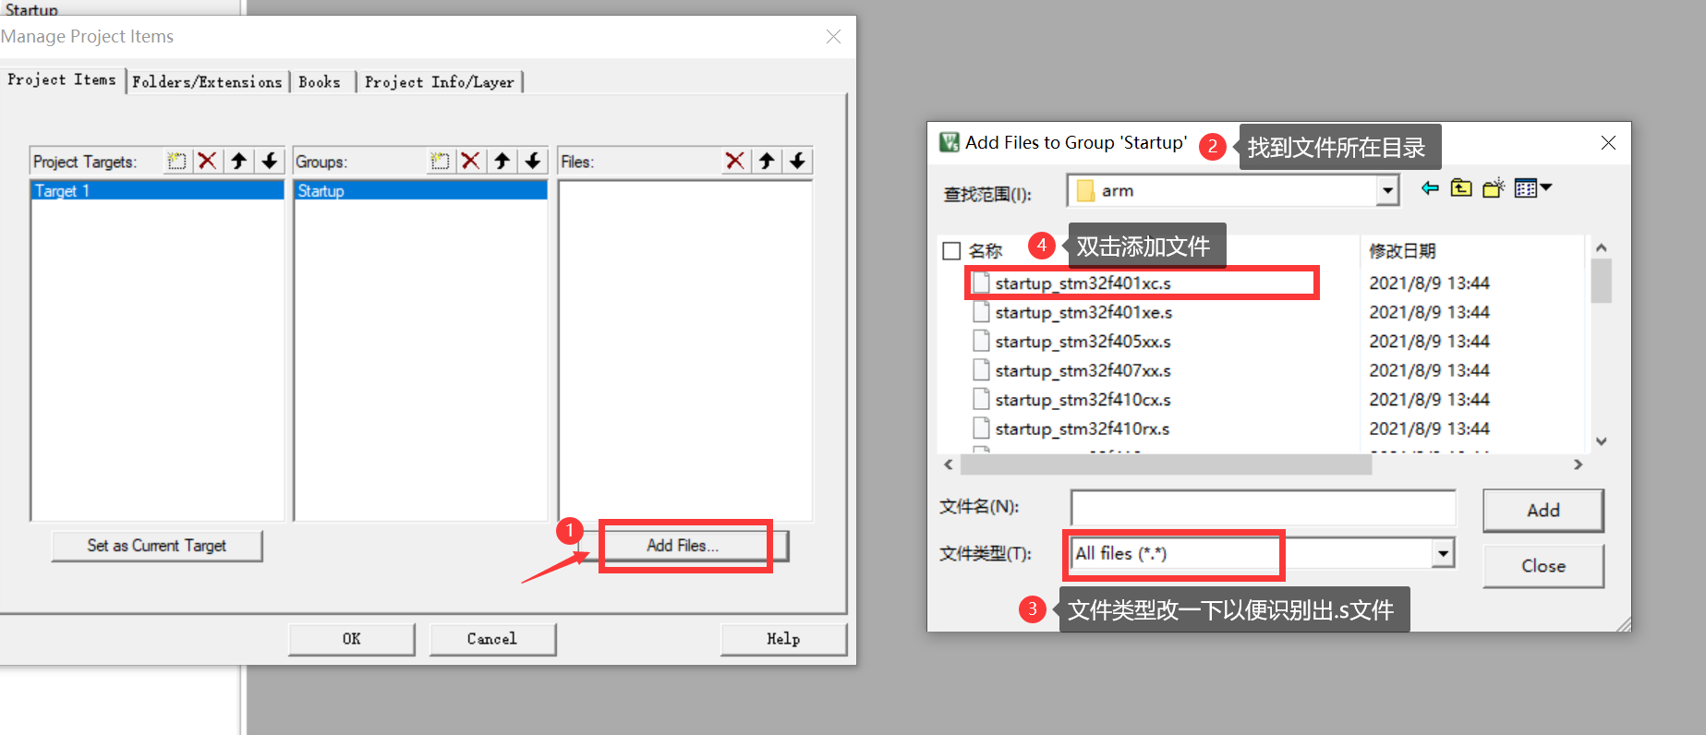Move file up arrow in Files header

[x=767, y=162]
